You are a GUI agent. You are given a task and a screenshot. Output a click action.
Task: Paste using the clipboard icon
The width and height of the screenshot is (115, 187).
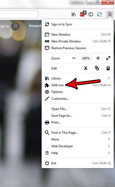tap(108, 68)
